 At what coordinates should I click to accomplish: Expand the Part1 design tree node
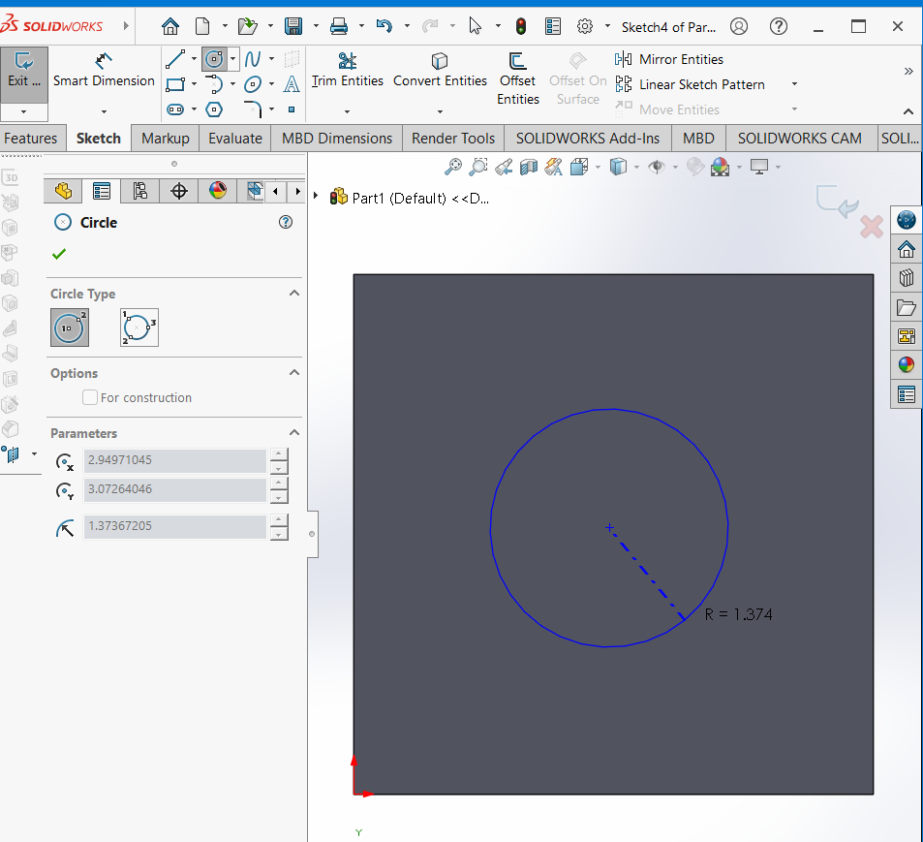pos(316,196)
